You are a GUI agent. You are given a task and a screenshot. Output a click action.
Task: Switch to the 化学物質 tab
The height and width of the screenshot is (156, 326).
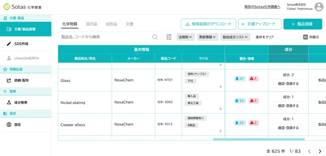click(70, 24)
